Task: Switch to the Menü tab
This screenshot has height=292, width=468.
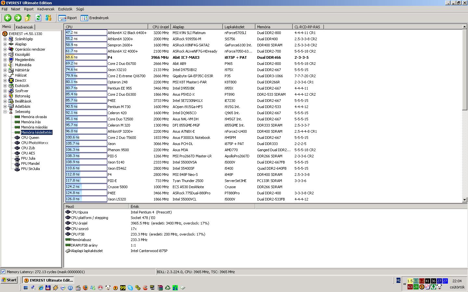Action: 7,27
